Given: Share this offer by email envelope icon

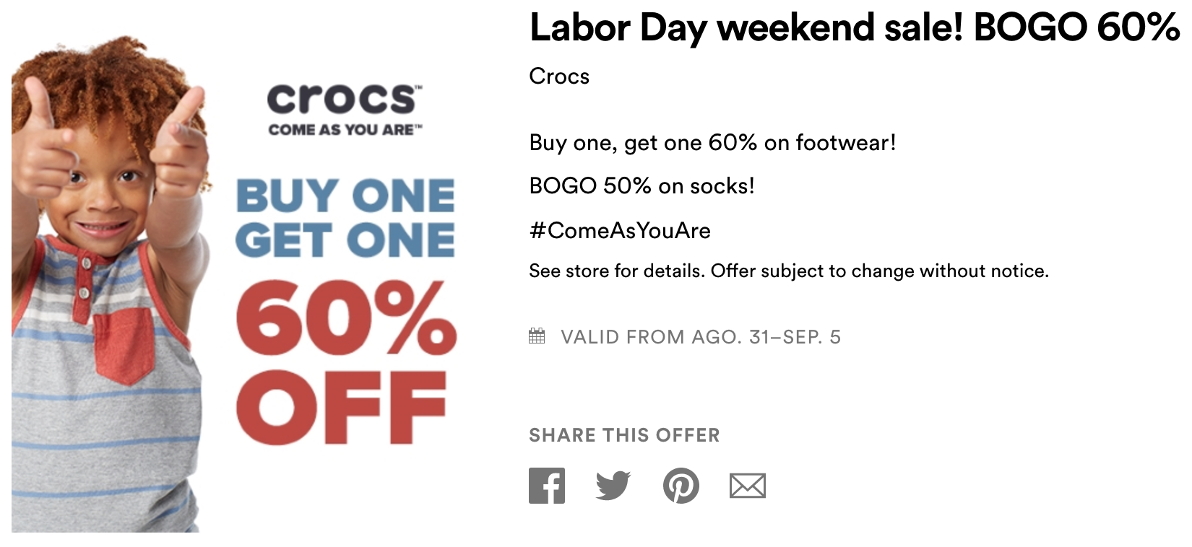Looking at the screenshot, I should (x=747, y=486).
